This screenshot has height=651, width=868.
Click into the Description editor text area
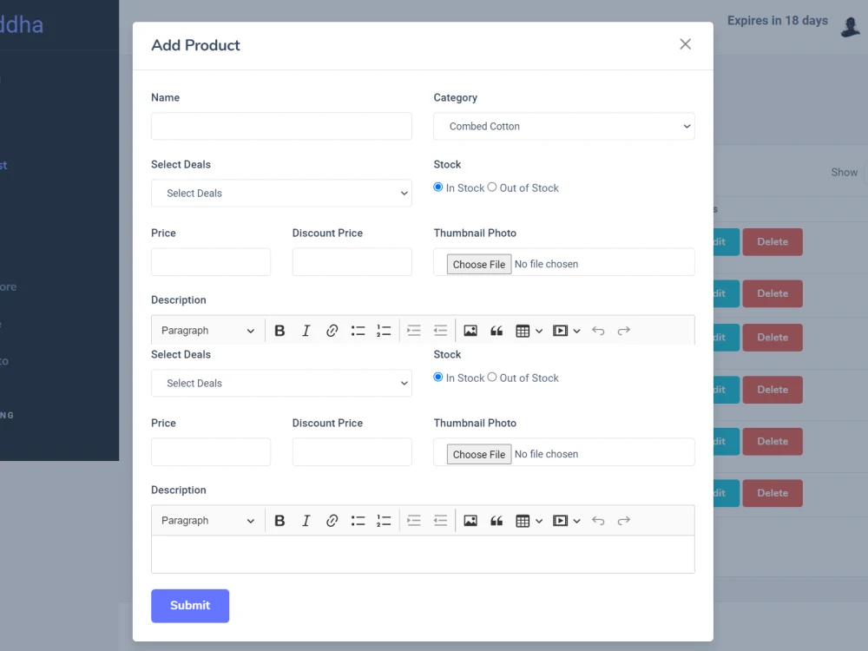click(423, 554)
